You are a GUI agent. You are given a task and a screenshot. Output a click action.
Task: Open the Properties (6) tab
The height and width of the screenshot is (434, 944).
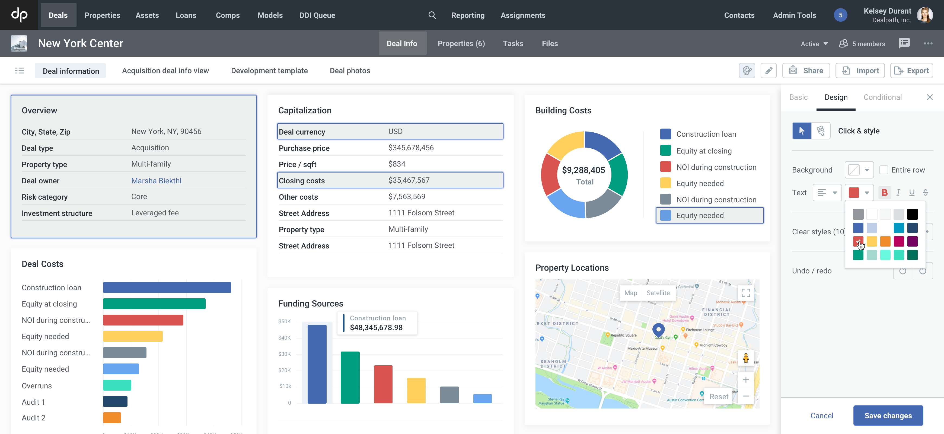tap(461, 43)
